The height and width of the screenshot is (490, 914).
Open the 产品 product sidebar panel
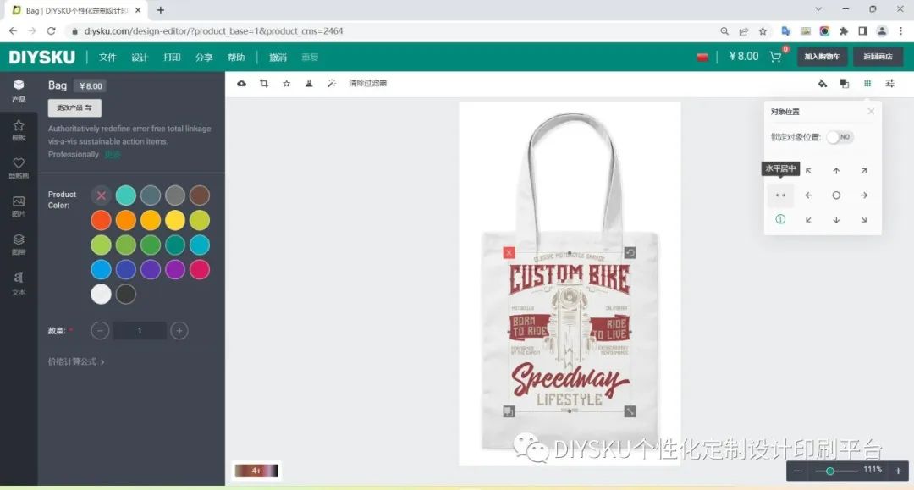click(x=19, y=91)
